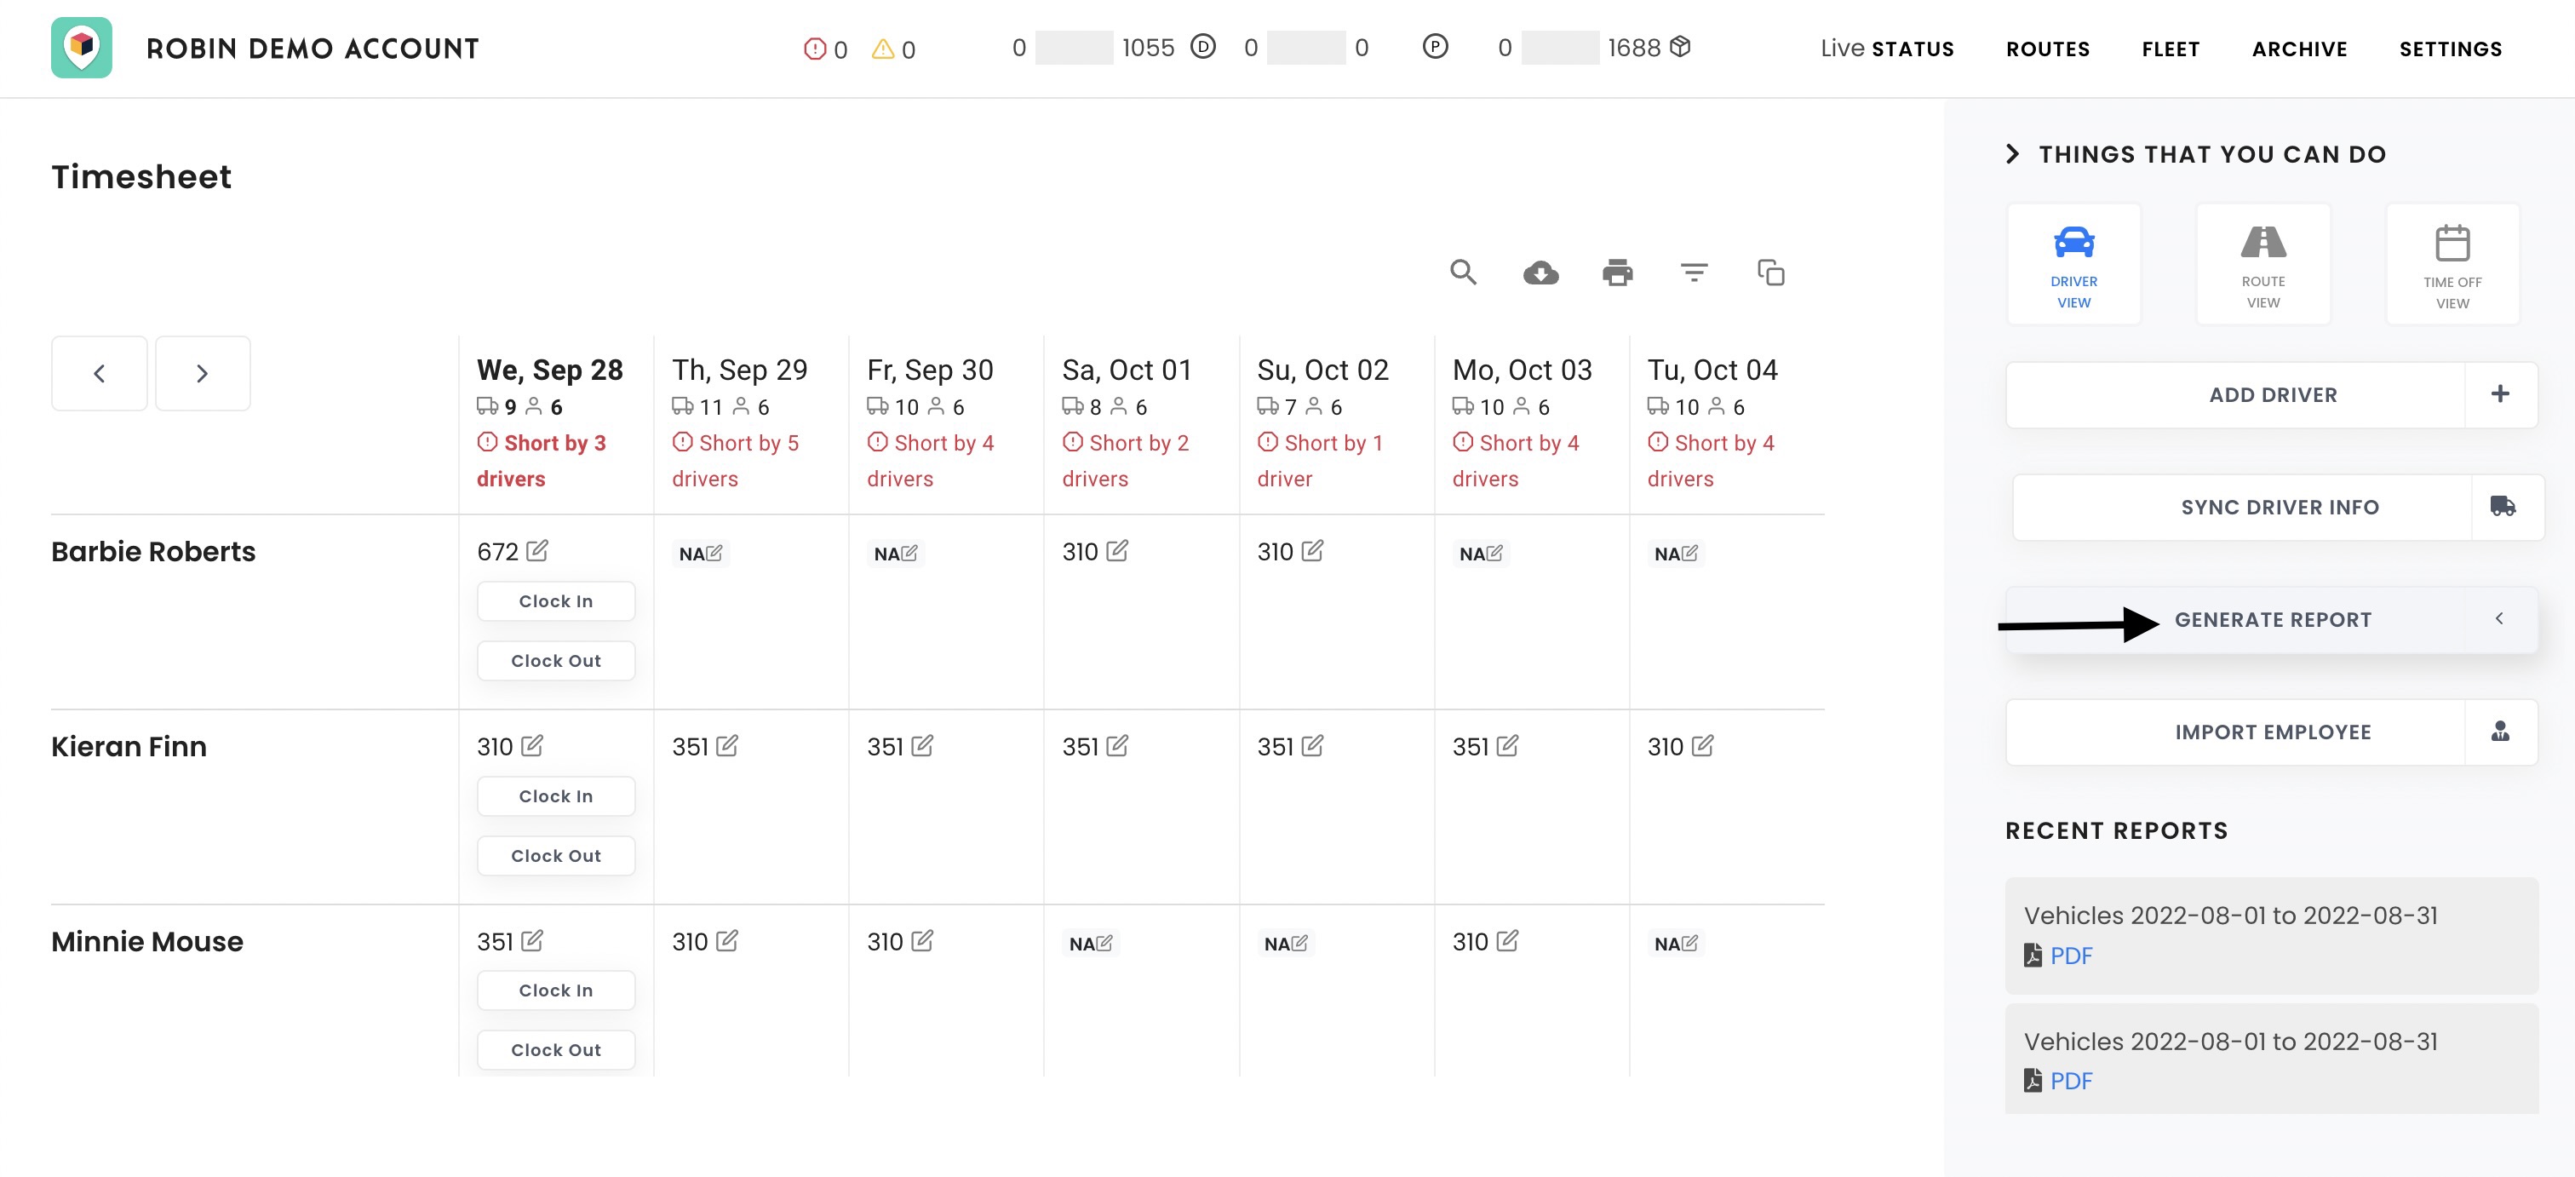Select Driver View mode
The width and height of the screenshot is (2575, 1177).
[x=2073, y=264]
